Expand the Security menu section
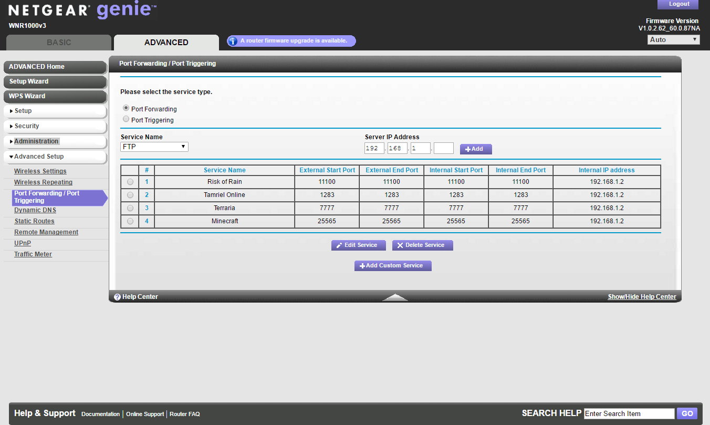 (x=55, y=126)
